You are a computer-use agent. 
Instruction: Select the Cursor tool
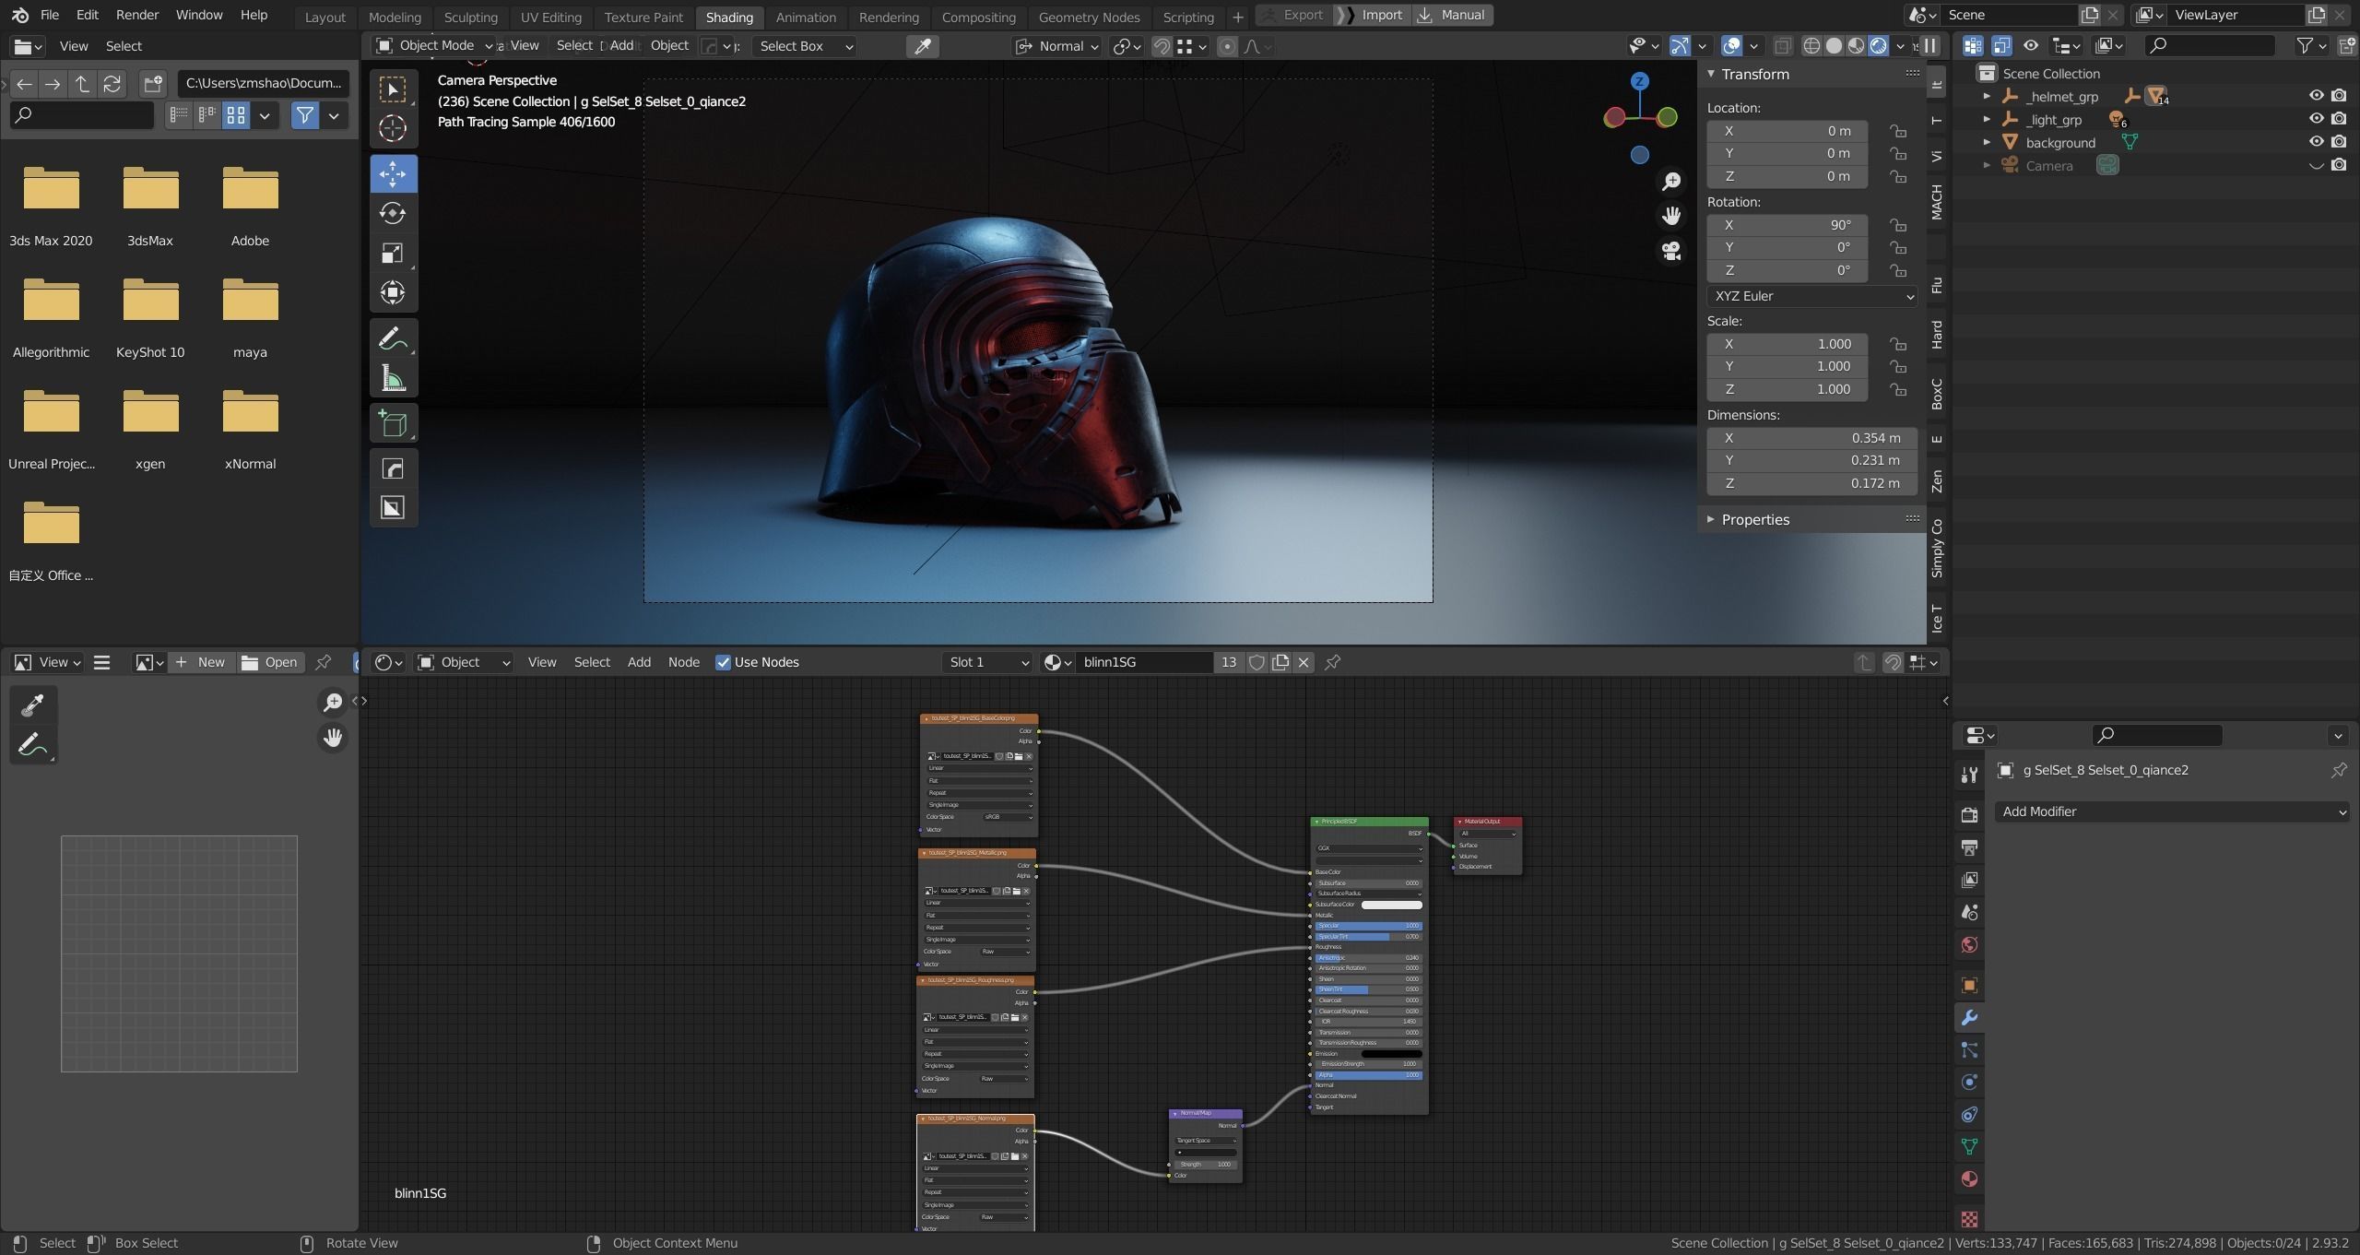coord(393,129)
